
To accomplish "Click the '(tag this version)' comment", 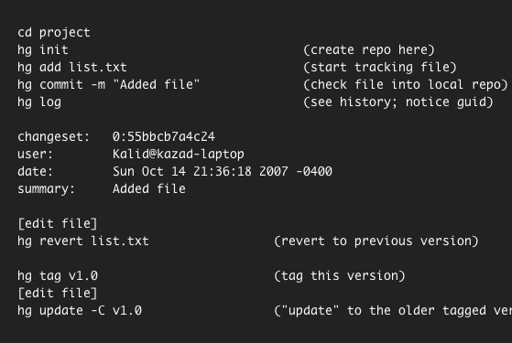I will [340, 276].
